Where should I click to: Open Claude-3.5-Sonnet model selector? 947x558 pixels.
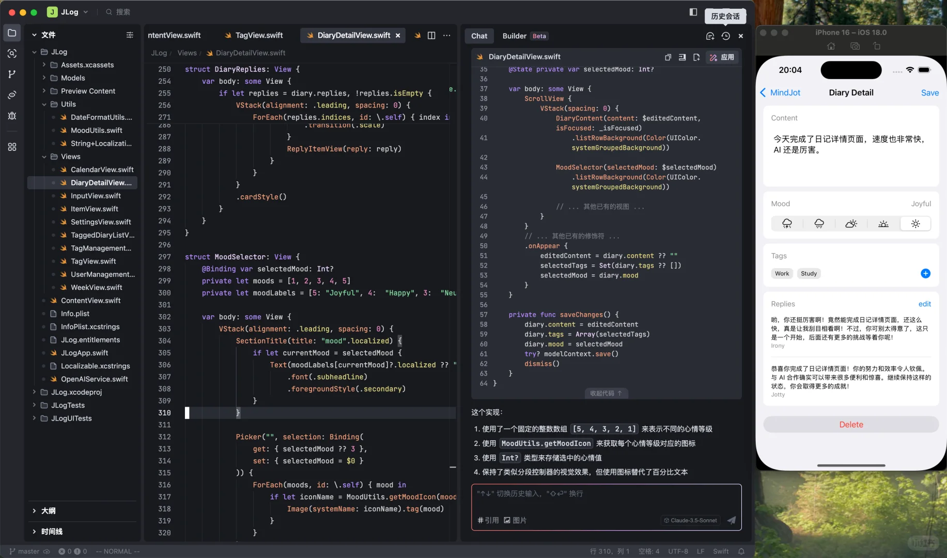click(x=691, y=520)
